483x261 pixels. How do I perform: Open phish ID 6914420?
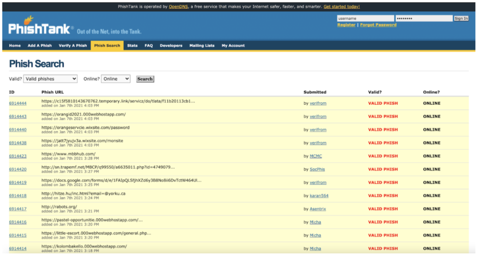point(18,170)
